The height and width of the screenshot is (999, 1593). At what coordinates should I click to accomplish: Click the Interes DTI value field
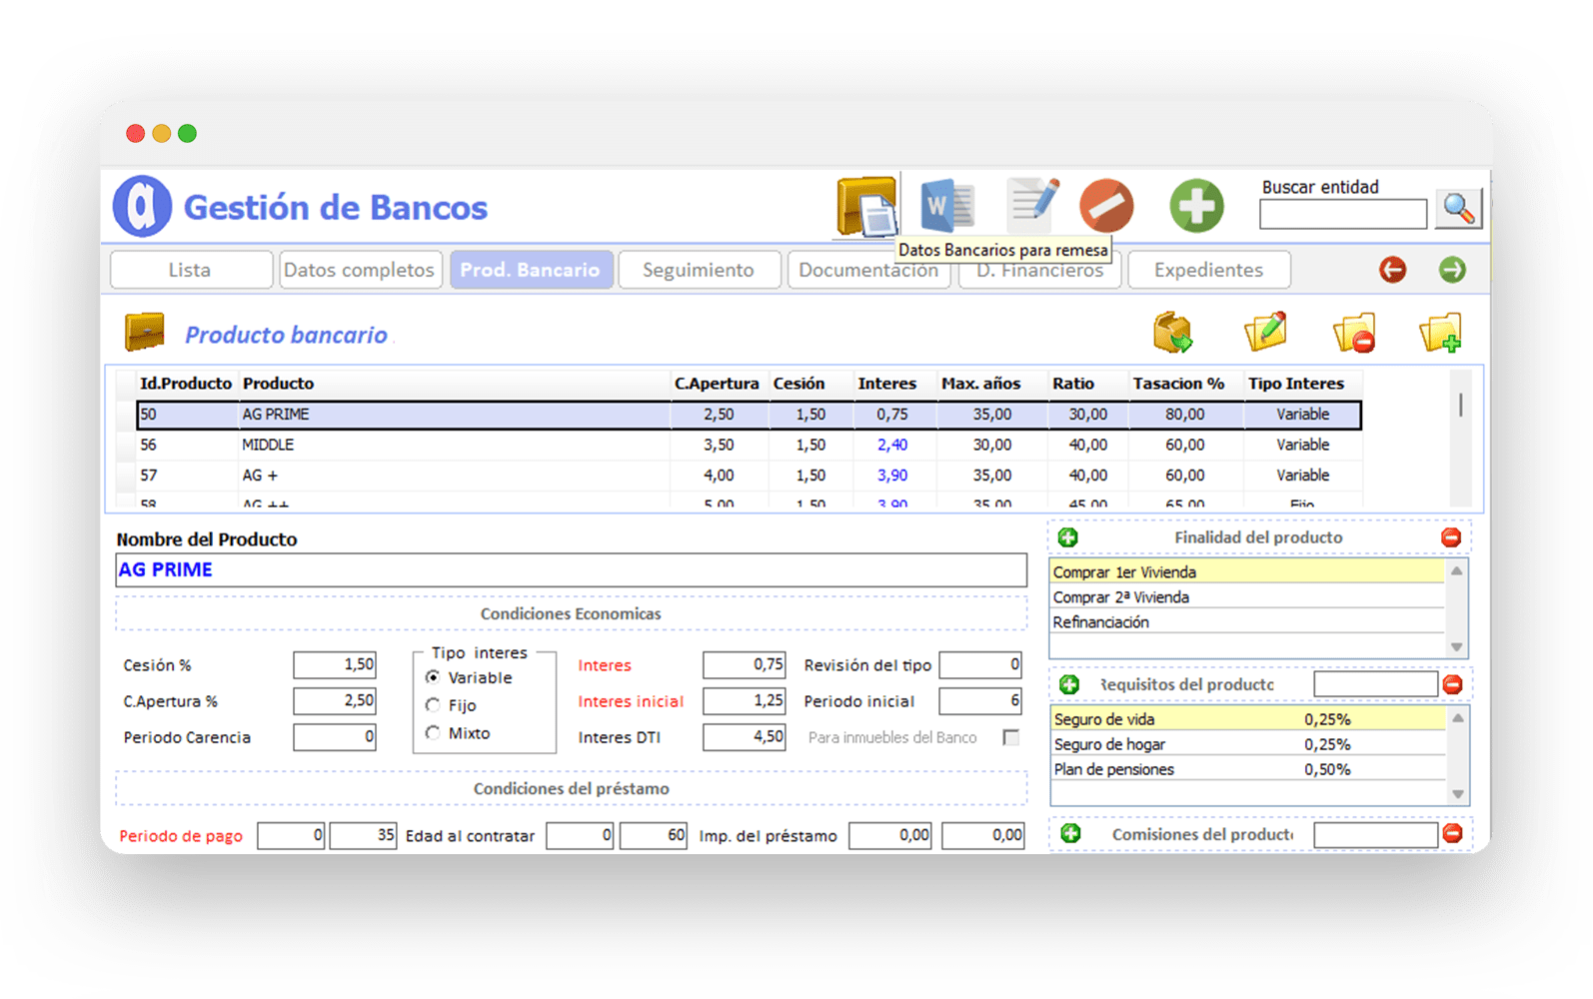point(745,737)
